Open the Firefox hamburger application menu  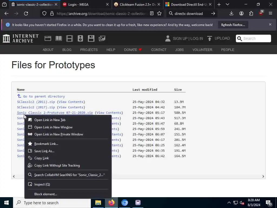pos(271,14)
